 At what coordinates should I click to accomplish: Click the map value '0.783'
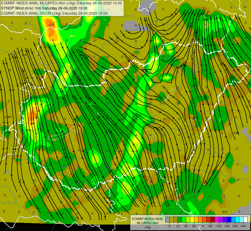click(x=21, y=149)
